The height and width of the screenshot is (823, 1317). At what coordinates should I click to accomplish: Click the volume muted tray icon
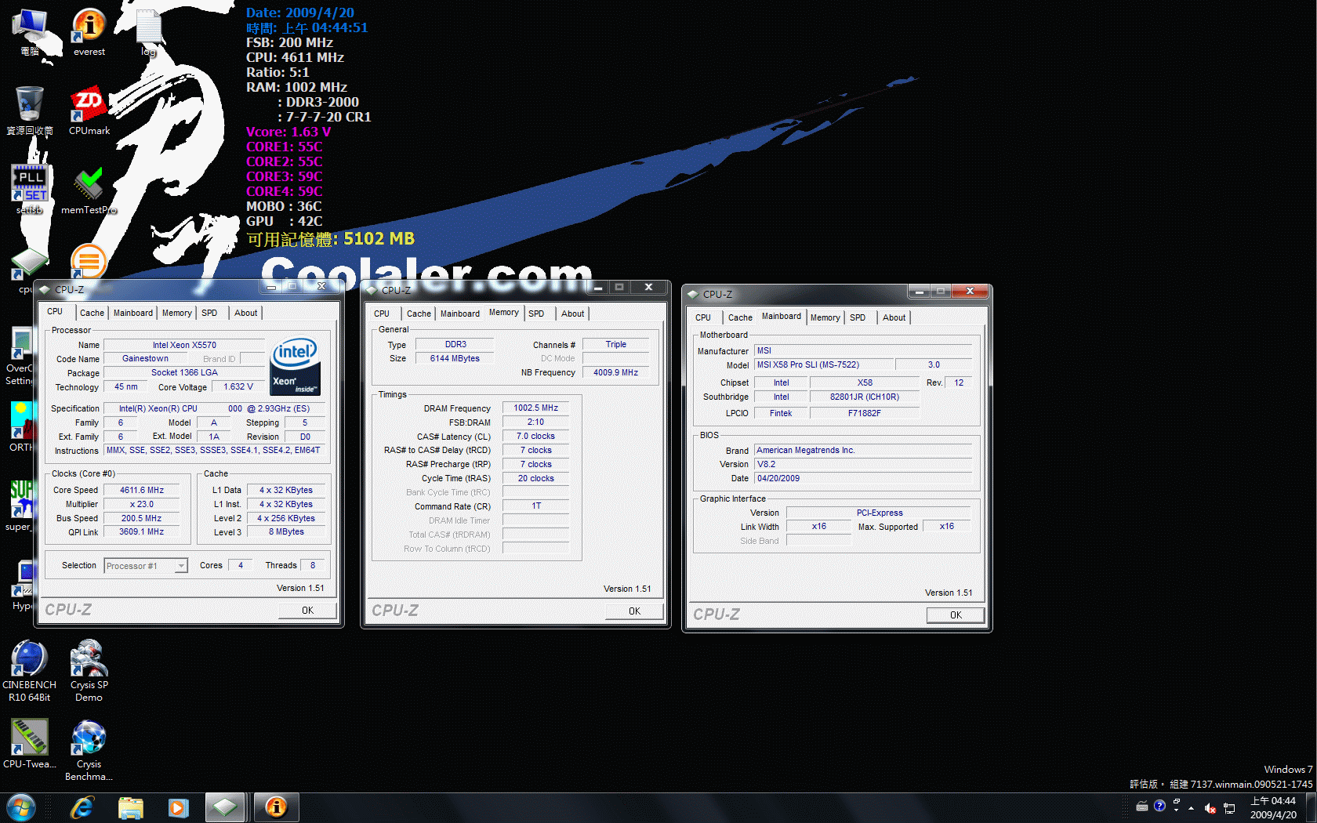pyautogui.click(x=1210, y=808)
